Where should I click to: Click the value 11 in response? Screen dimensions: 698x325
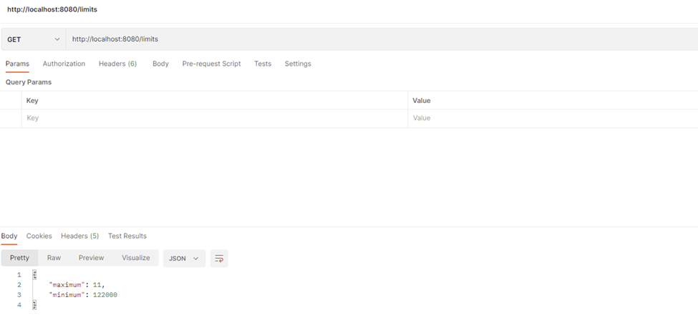[97, 284]
